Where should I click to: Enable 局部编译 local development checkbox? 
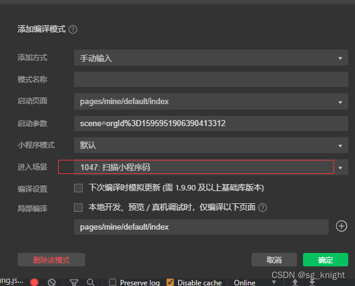pyautogui.click(x=78, y=208)
